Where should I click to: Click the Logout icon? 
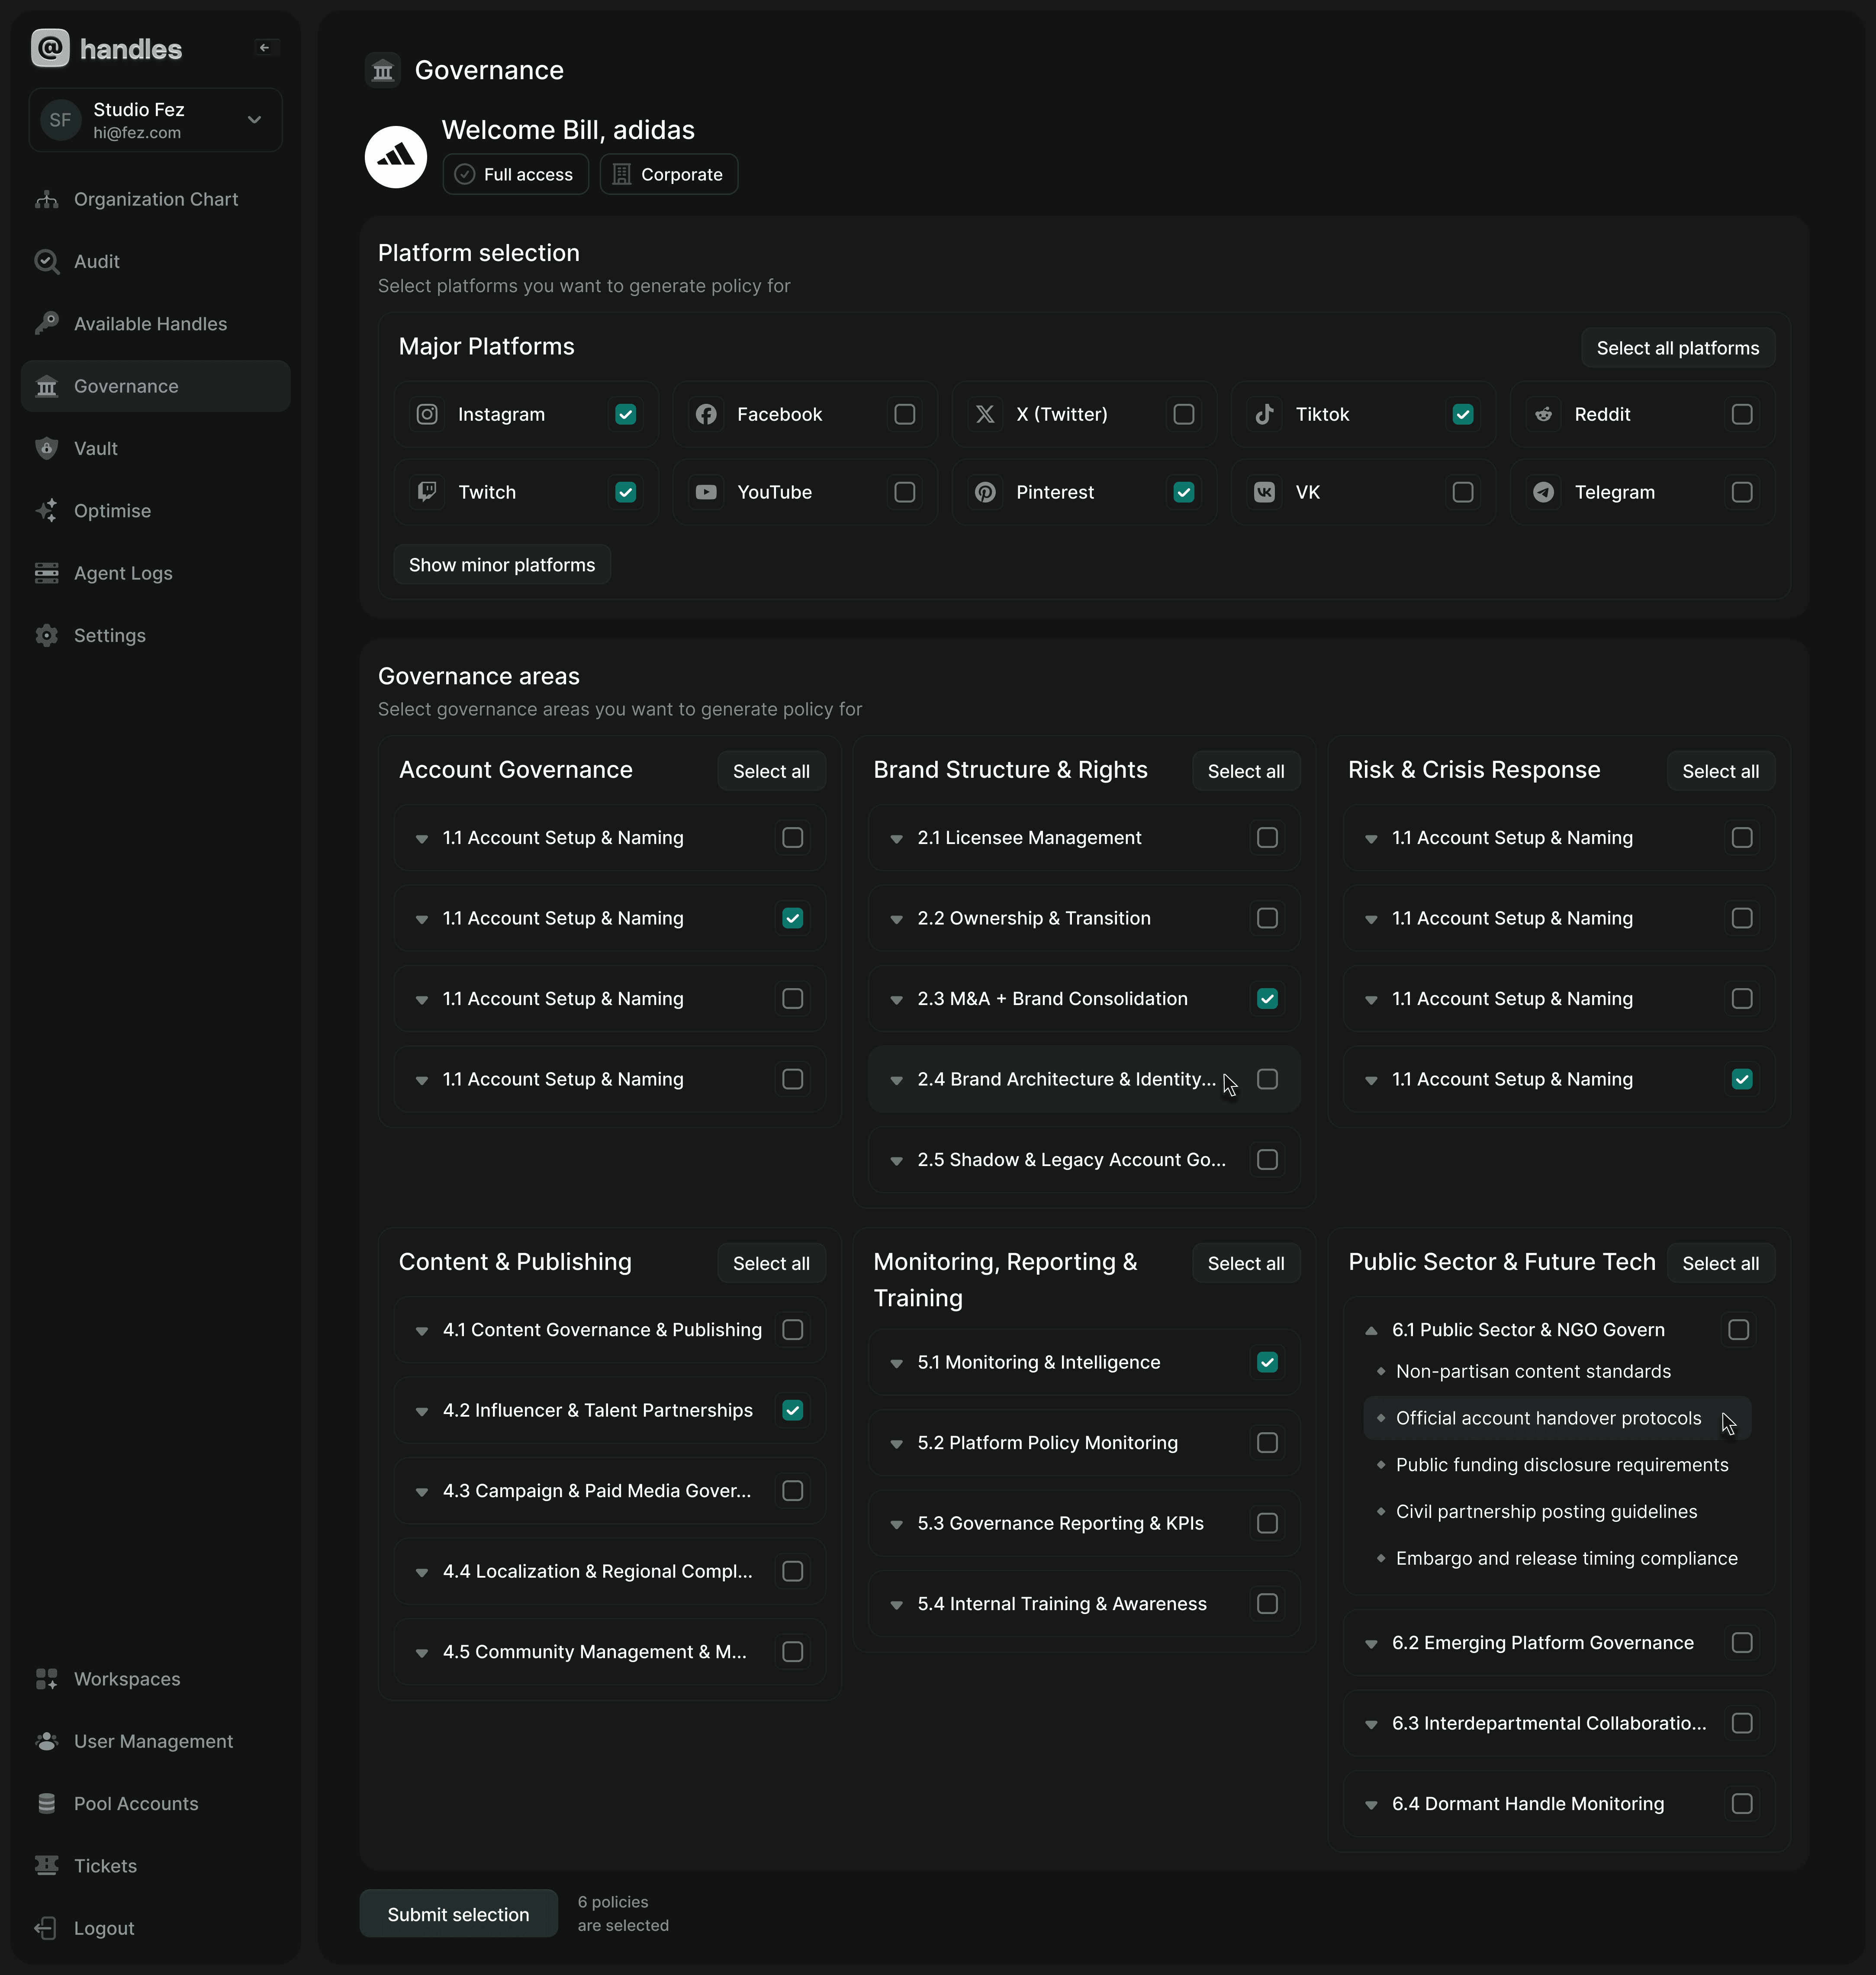point(46,1928)
